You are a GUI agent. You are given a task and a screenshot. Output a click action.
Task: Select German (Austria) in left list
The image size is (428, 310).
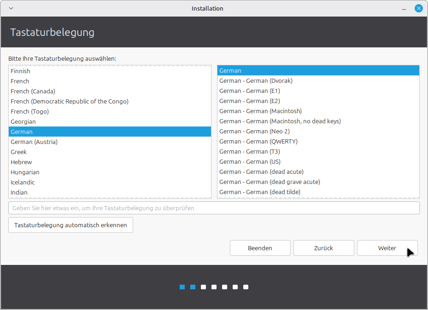[x=34, y=142]
